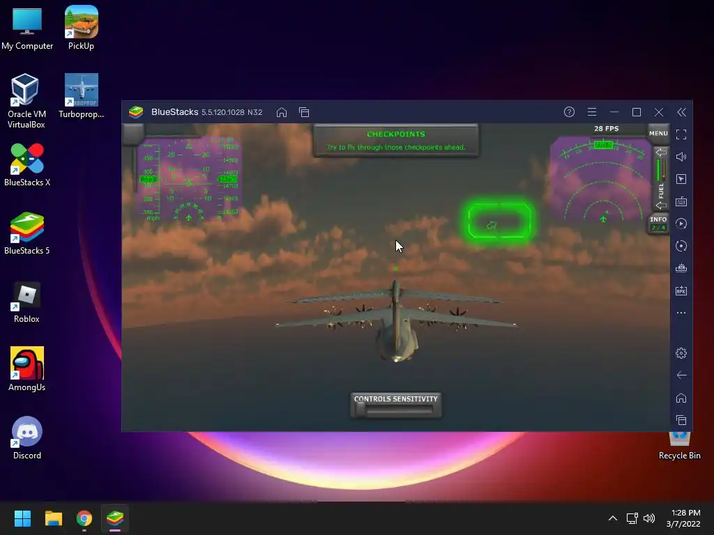714x535 pixels.
Task: Select Discord desktop shortcut
Action: 27,438
